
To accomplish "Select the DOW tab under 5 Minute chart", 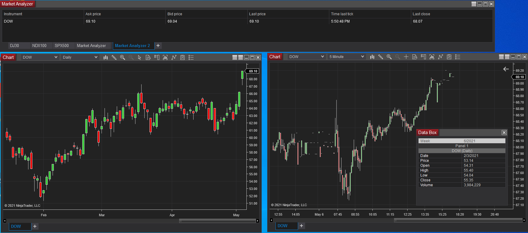I will coord(287,226).
